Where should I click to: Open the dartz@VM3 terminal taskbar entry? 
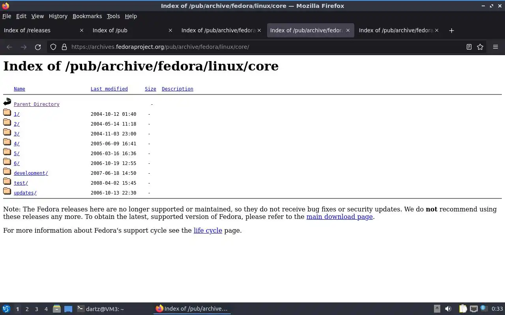(x=114, y=309)
